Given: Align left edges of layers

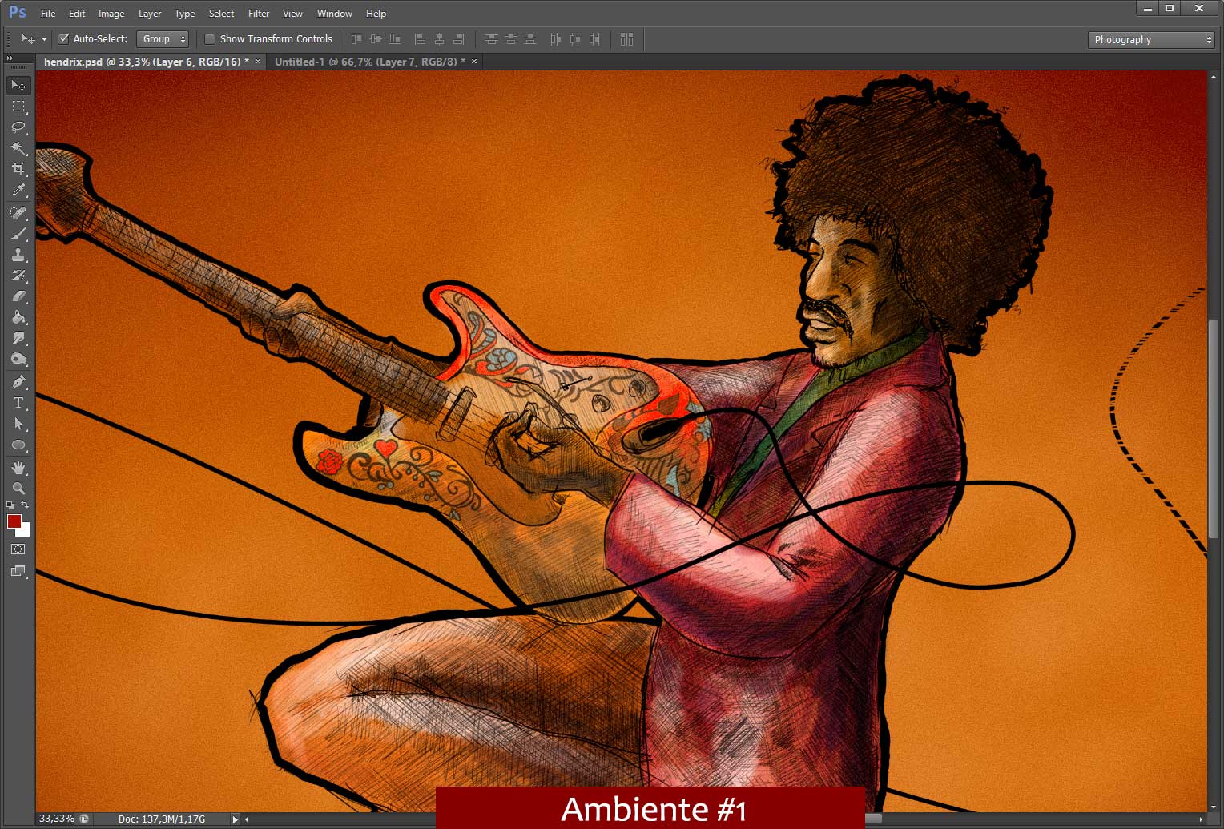Looking at the screenshot, I should tap(420, 39).
